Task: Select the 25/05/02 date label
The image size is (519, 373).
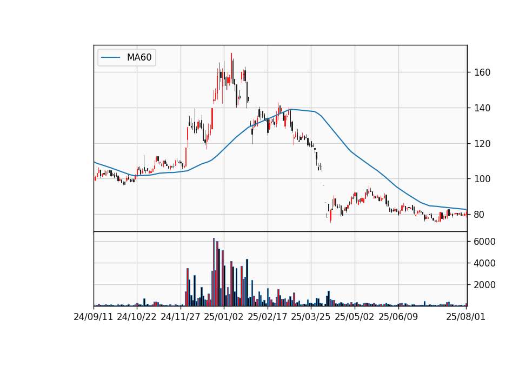Action: point(355,317)
